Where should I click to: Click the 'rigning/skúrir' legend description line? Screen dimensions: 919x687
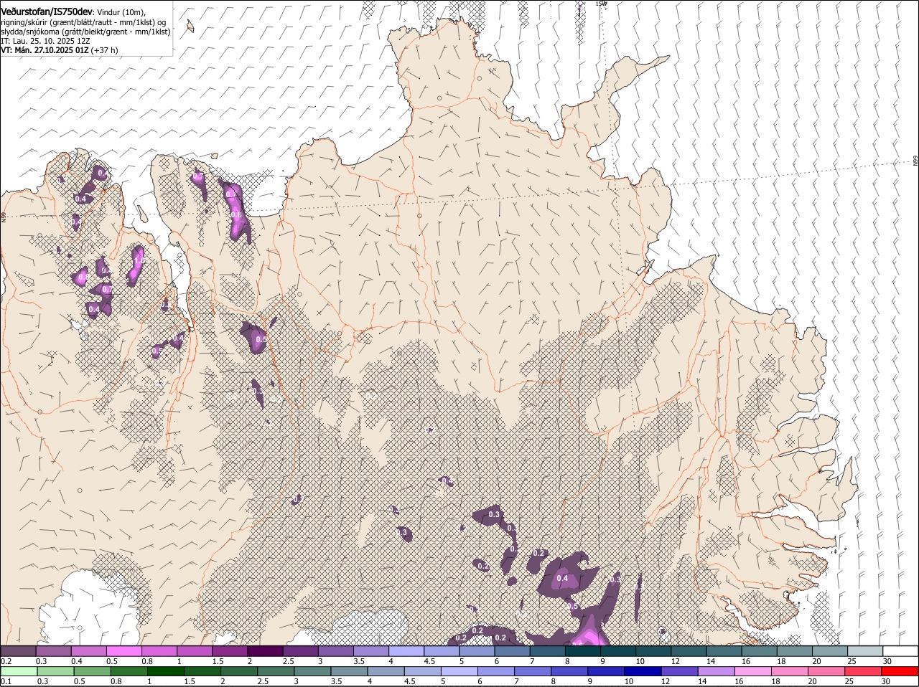tap(83, 22)
